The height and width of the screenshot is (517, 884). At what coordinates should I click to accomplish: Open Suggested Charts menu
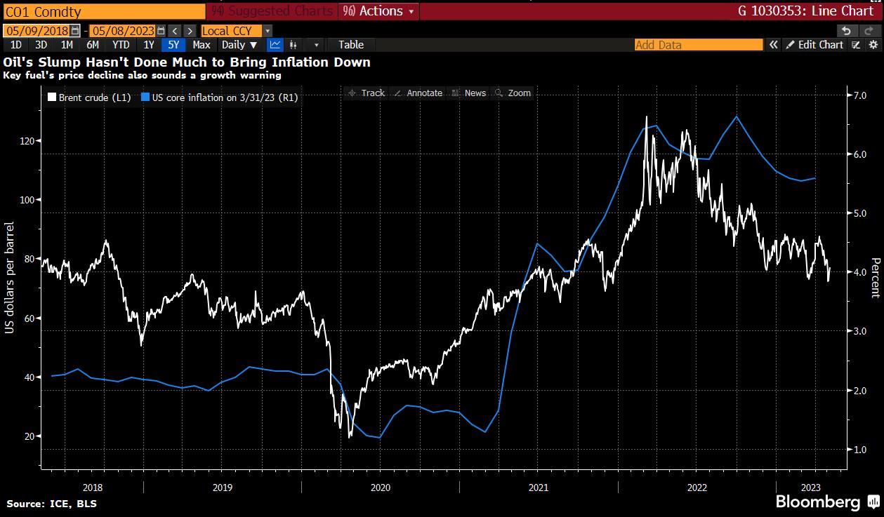pyautogui.click(x=272, y=11)
